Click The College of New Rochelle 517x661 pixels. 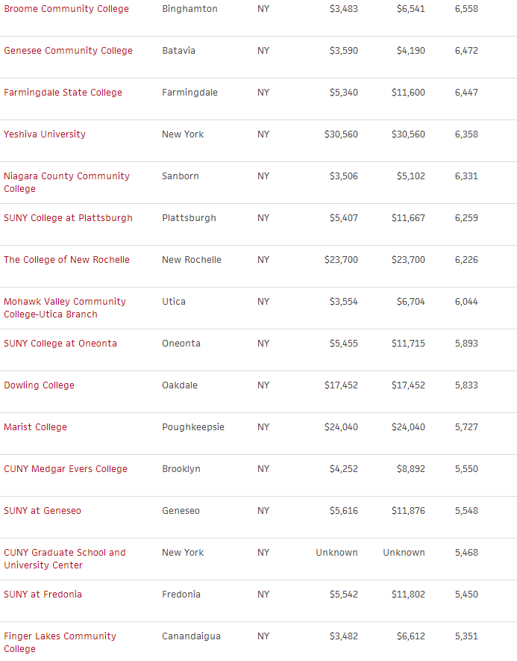66,260
